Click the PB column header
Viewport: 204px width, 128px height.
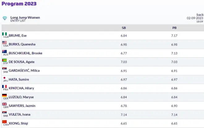(x=174, y=28)
